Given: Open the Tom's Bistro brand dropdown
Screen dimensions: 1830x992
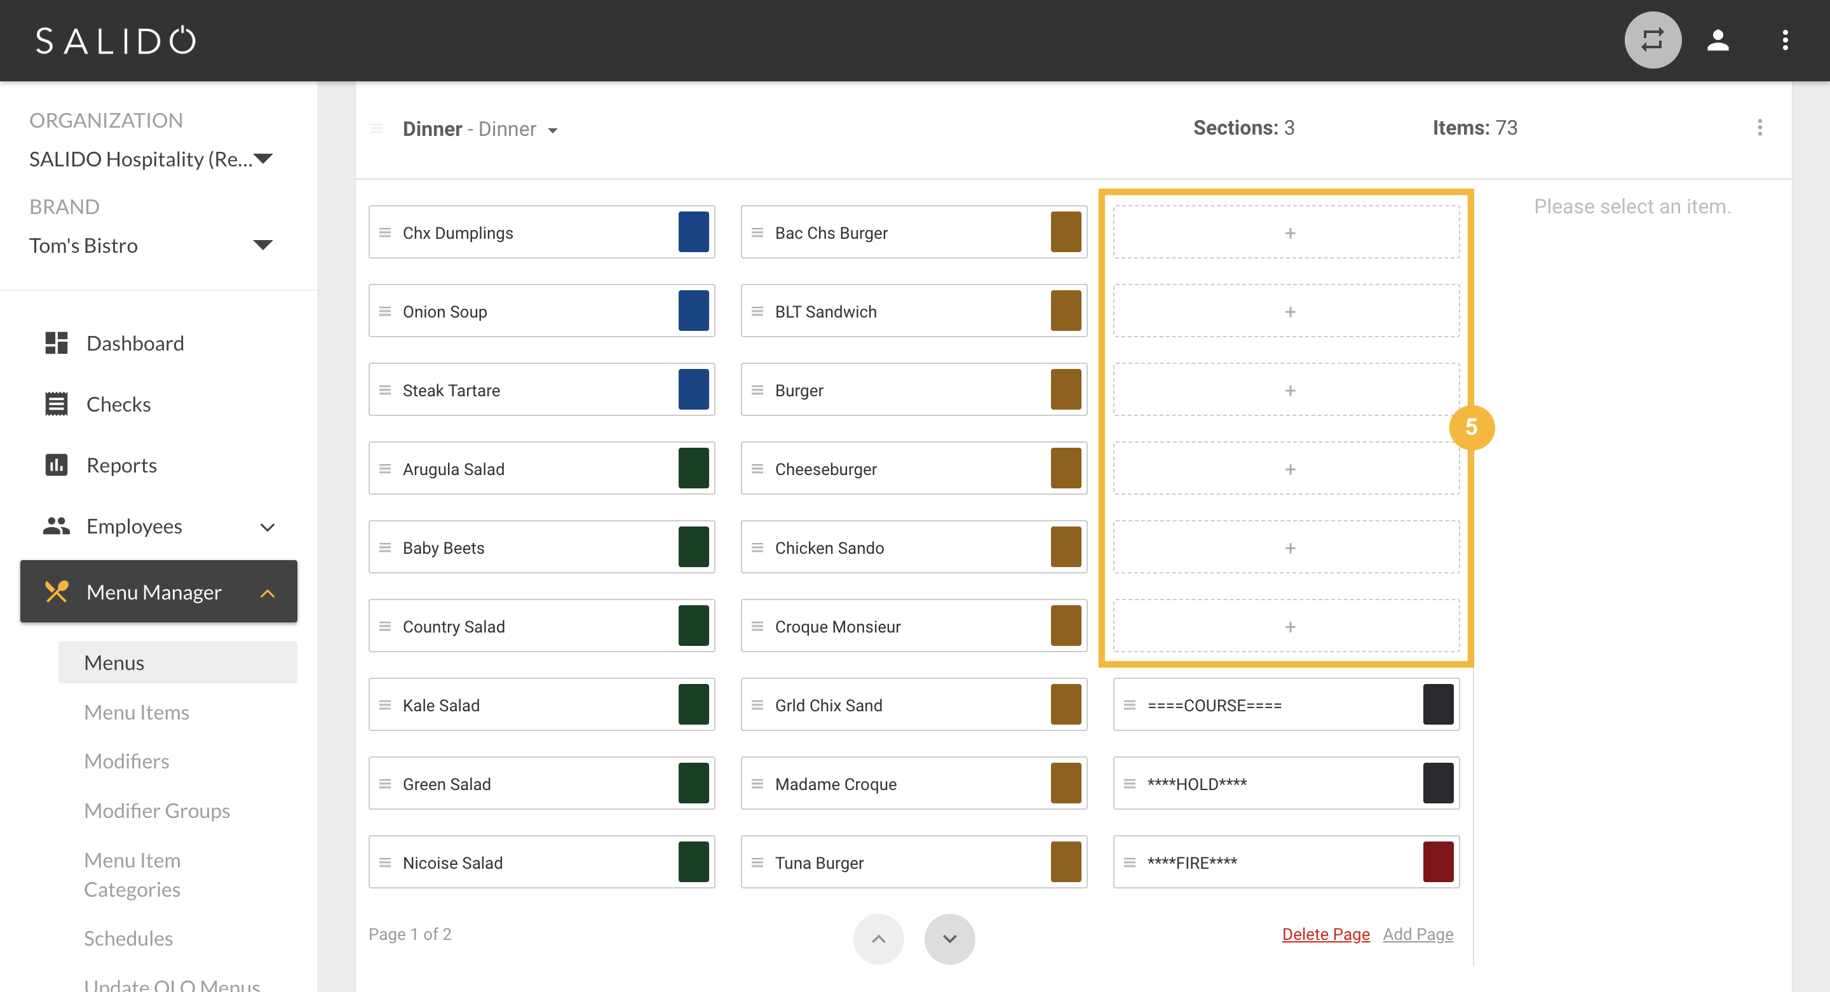Looking at the screenshot, I should coord(263,245).
